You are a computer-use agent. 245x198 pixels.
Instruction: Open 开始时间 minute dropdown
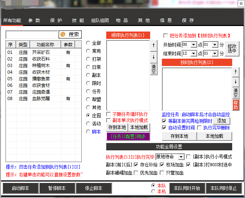click(215, 45)
